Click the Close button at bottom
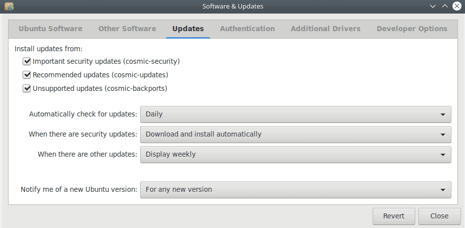465x228 pixels. (x=439, y=216)
